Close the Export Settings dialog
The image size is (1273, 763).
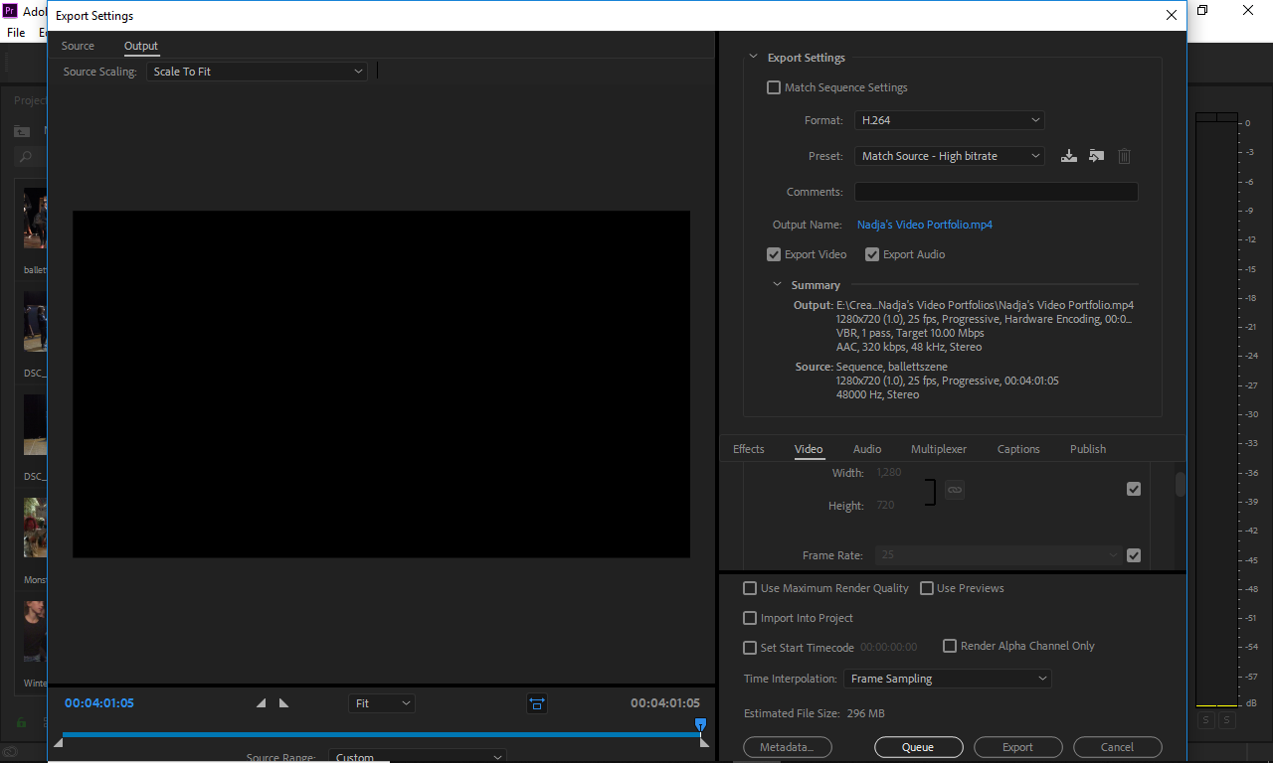[1171, 15]
